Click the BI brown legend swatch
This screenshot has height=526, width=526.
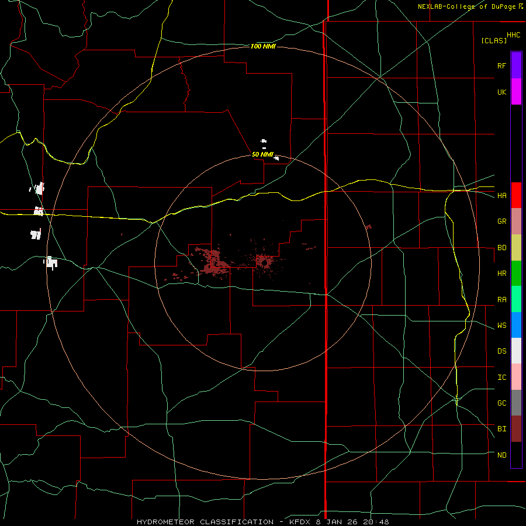coord(516,429)
